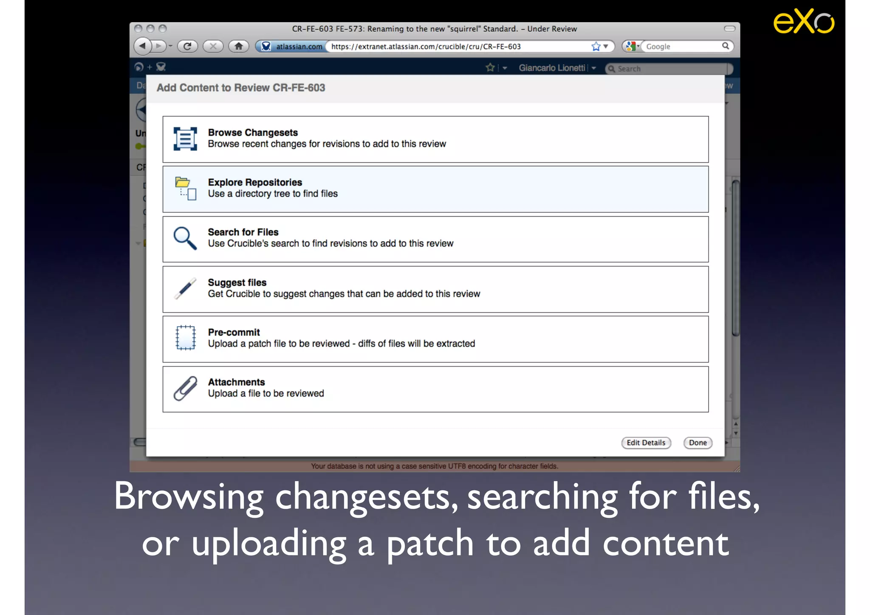The width and height of the screenshot is (870, 615).
Task: Click the browser Stop loading X button
Action: click(x=213, y=46)
